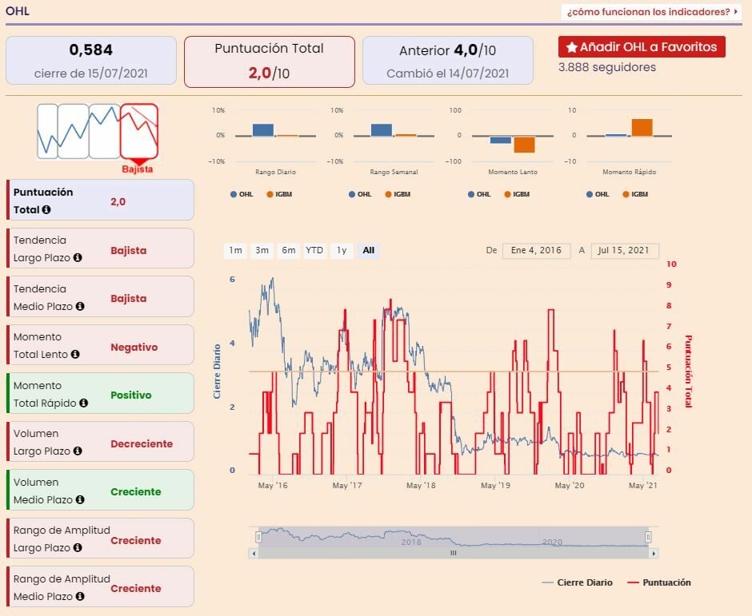
Task: Select the All range button
Action: pyautogui.click(x=368, y=251)
